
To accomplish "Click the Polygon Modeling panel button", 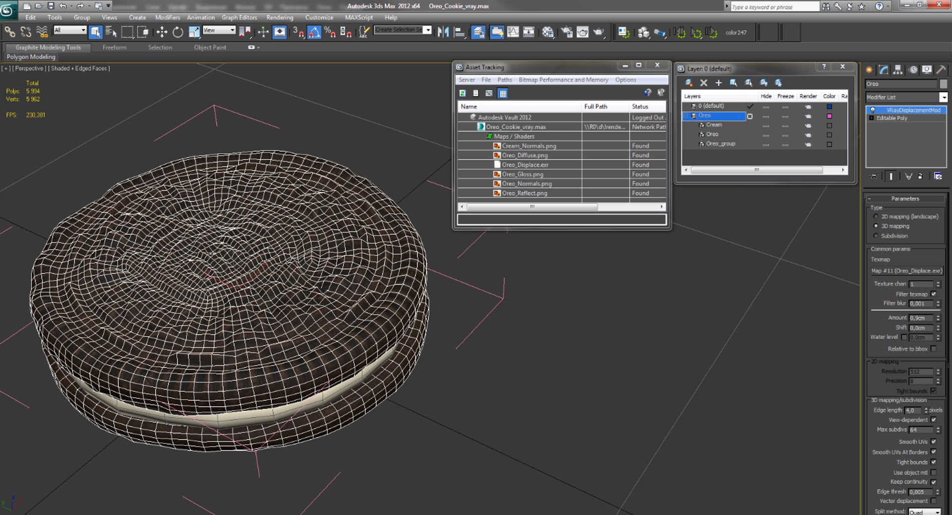I will [x=31, y=57].
